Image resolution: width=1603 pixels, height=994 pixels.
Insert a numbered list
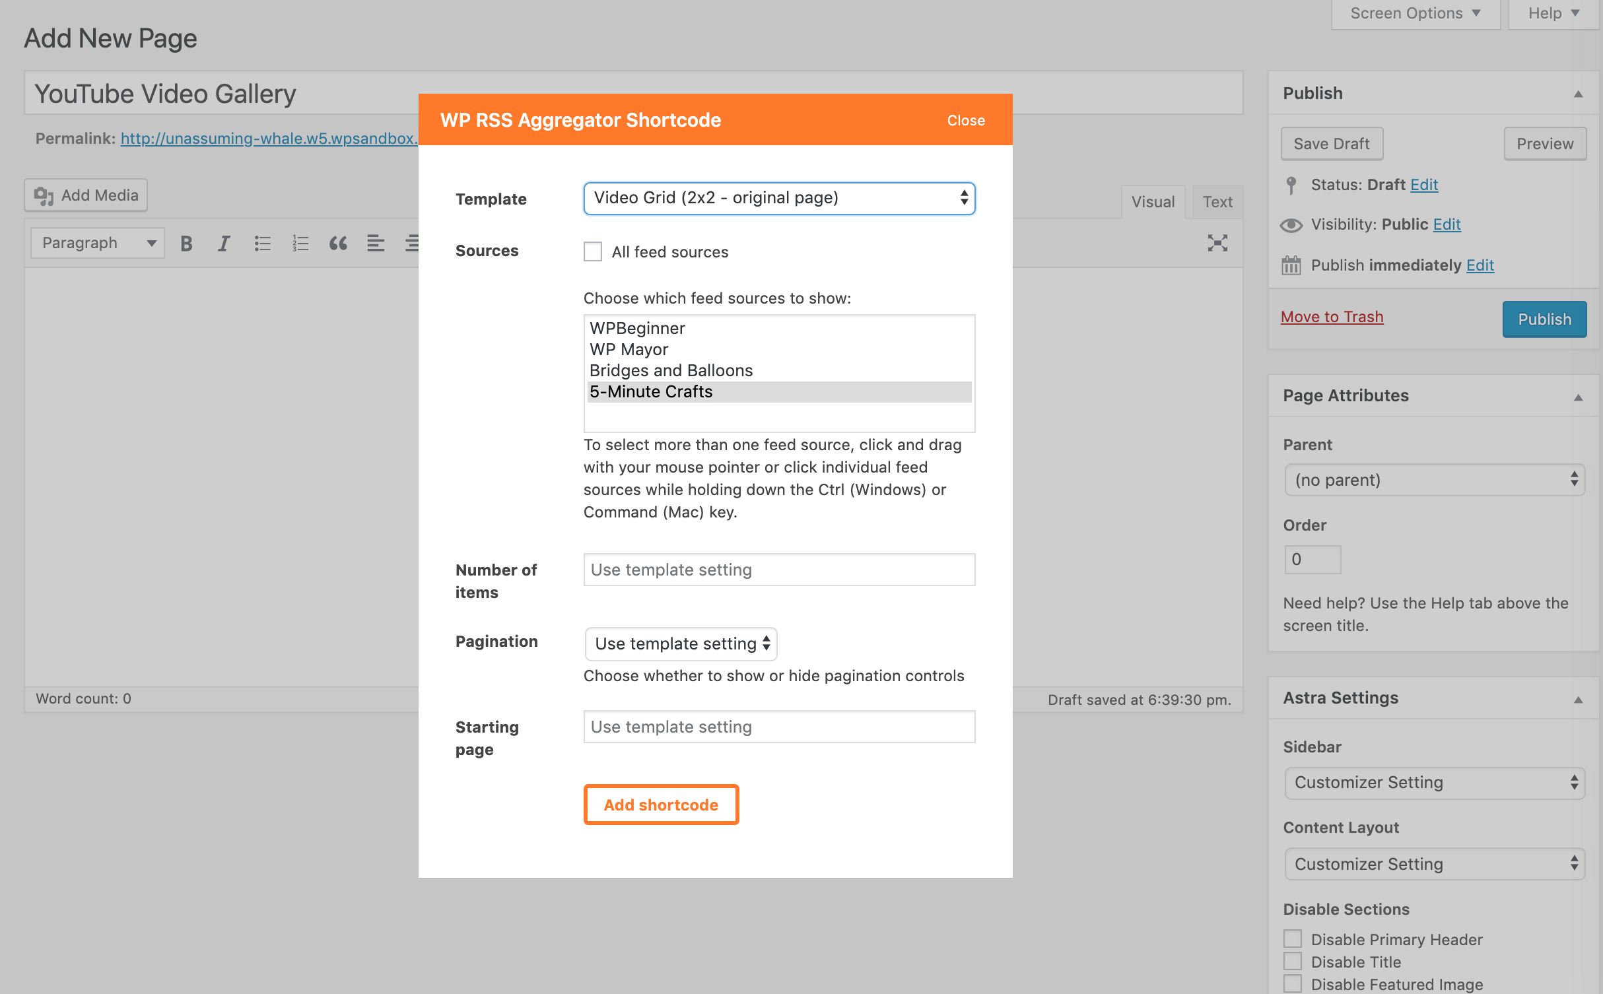[300, 244]
